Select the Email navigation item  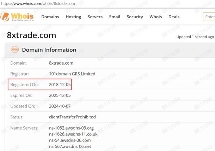(x=115, y=17)
